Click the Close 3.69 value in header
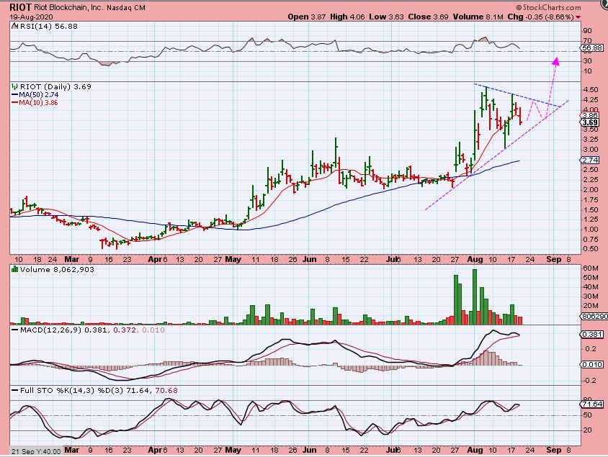 [428, 17]
